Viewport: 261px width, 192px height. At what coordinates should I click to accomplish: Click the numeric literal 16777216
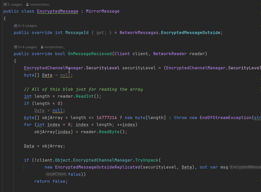[106, 118]
